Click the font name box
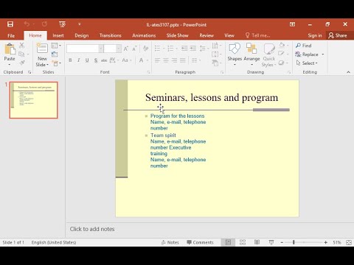The height and width of the screenshot is (265, 354). click(x=83, y=49)
